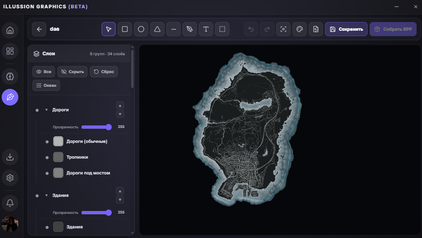This screenshot has width=422, height=238.
Task: Click the redo arrow
Action: coord(267,29)
